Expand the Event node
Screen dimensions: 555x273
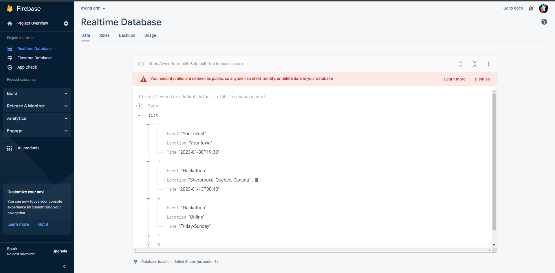[139, 106]
